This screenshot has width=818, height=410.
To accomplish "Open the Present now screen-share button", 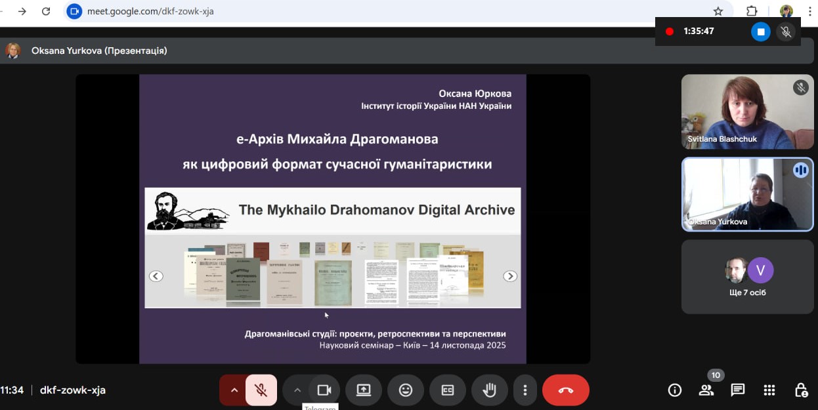I will (x=364, y=390).
